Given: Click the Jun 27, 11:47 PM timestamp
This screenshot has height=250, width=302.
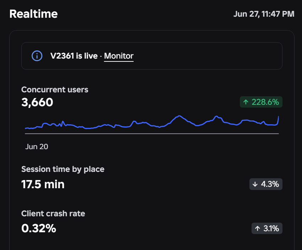Looking at the screenshot, I should click(x=264, y=14).
